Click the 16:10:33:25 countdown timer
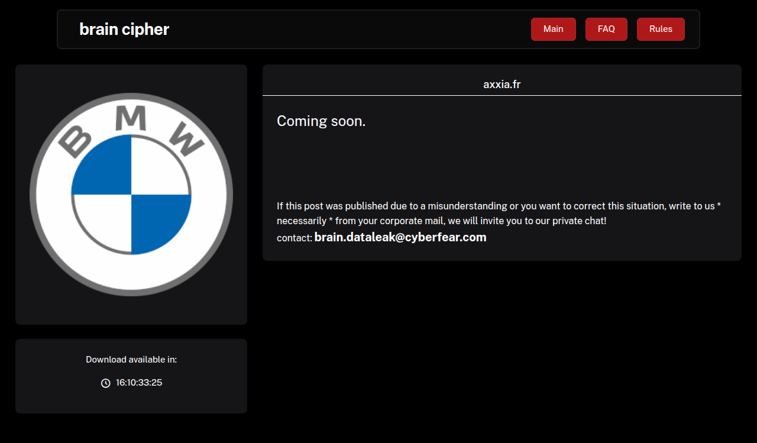Screen dimensions: 757x443 tap(139, 383)
